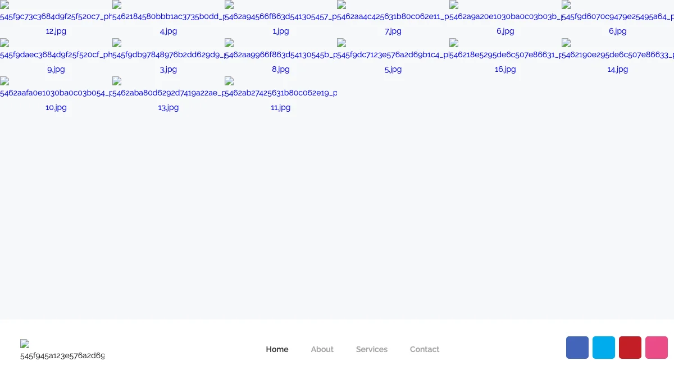Open the light blue social button in footer
This screenshot has height=379, width=674.
coord(604,348)
